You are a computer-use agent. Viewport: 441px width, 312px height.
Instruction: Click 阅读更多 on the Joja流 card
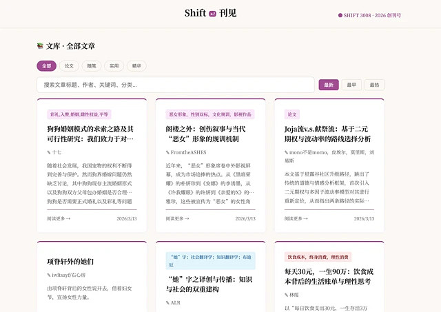pos(296,218)
